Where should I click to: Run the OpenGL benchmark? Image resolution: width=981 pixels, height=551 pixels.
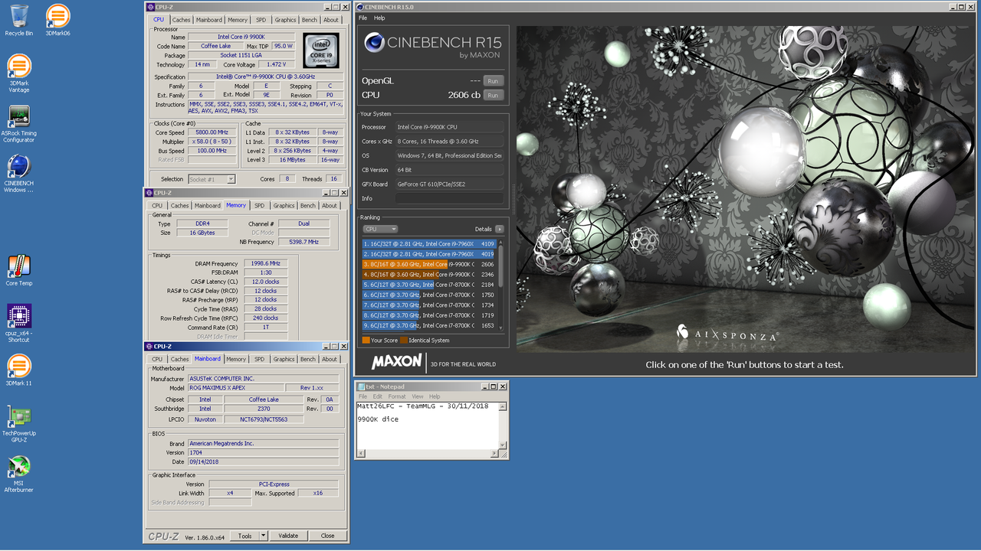click(493, 80)
